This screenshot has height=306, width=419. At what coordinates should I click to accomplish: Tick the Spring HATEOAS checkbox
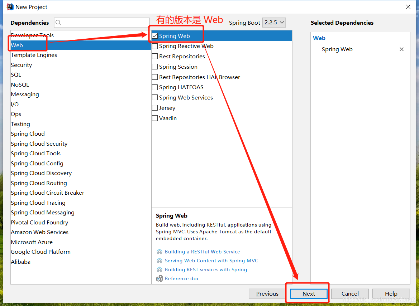tap(155, 87)
